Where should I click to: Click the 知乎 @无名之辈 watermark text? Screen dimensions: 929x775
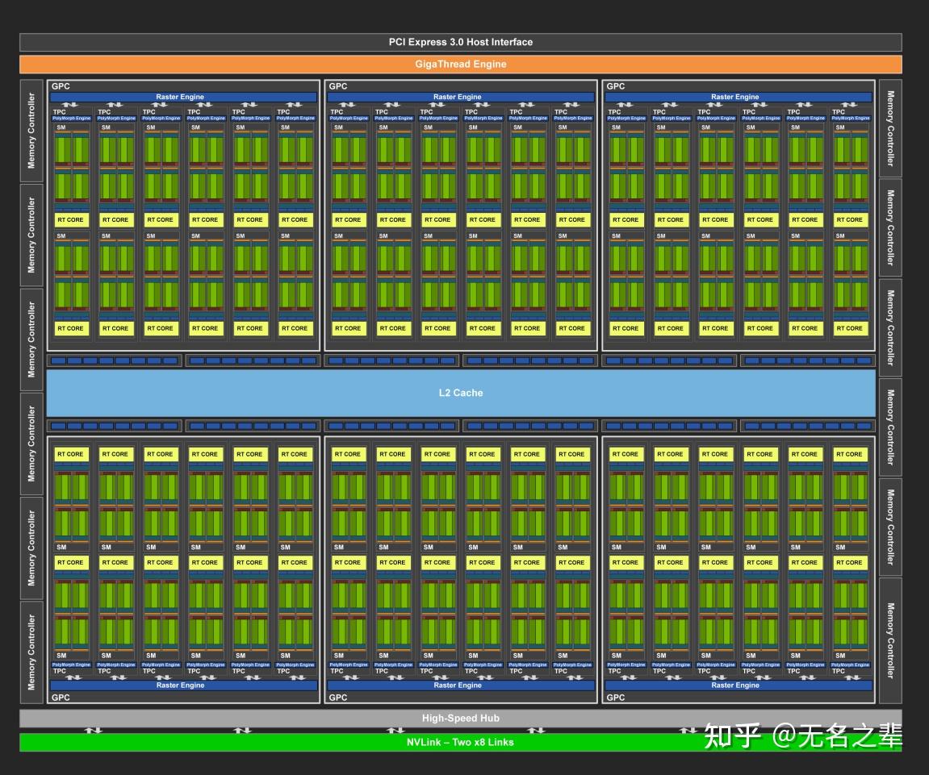pyautogui.click(x=803, y=736)
